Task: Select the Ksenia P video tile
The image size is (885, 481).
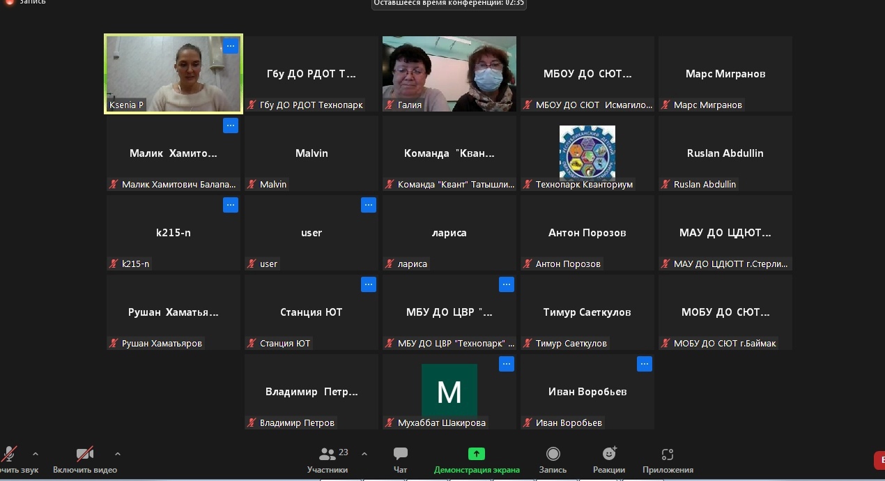Action: point(173,73)
